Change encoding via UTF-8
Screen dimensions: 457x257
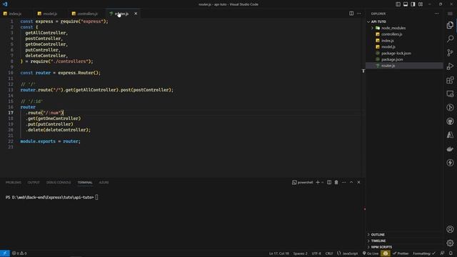click(x=316, y=253)
